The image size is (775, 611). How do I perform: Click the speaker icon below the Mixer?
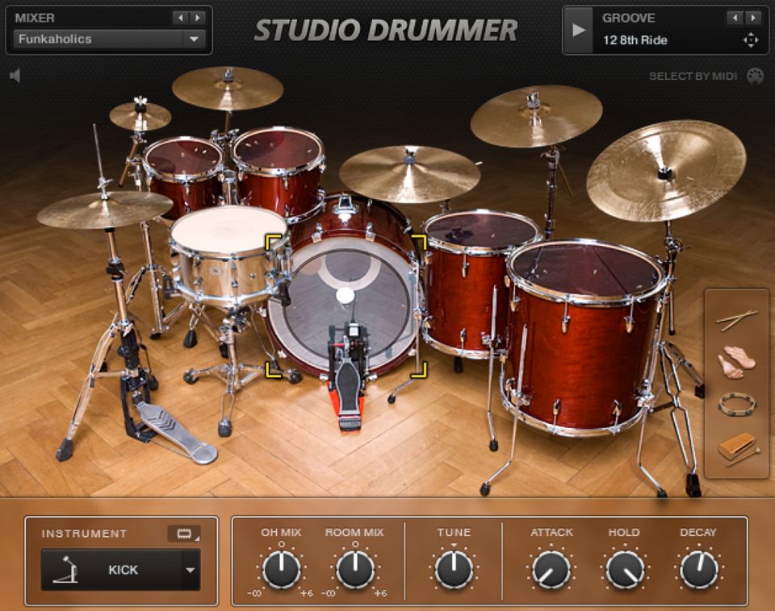(x=15, y=76)
